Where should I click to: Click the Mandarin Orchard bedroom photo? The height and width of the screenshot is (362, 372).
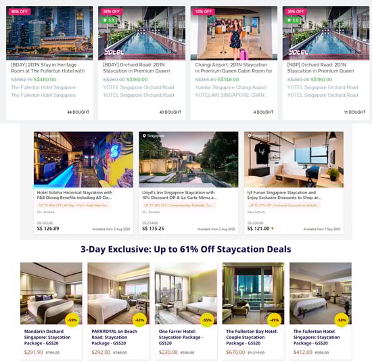pos(51,293)
